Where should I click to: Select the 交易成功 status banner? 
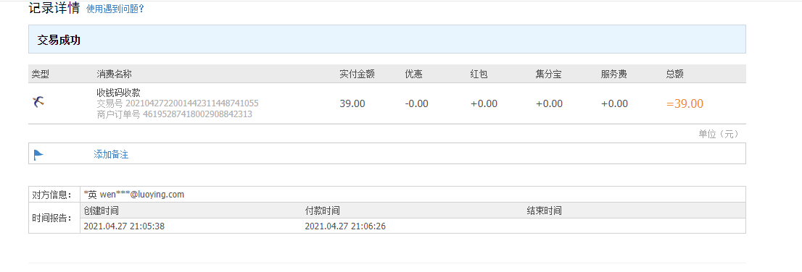pyautogui.click(x=386, y=39)
